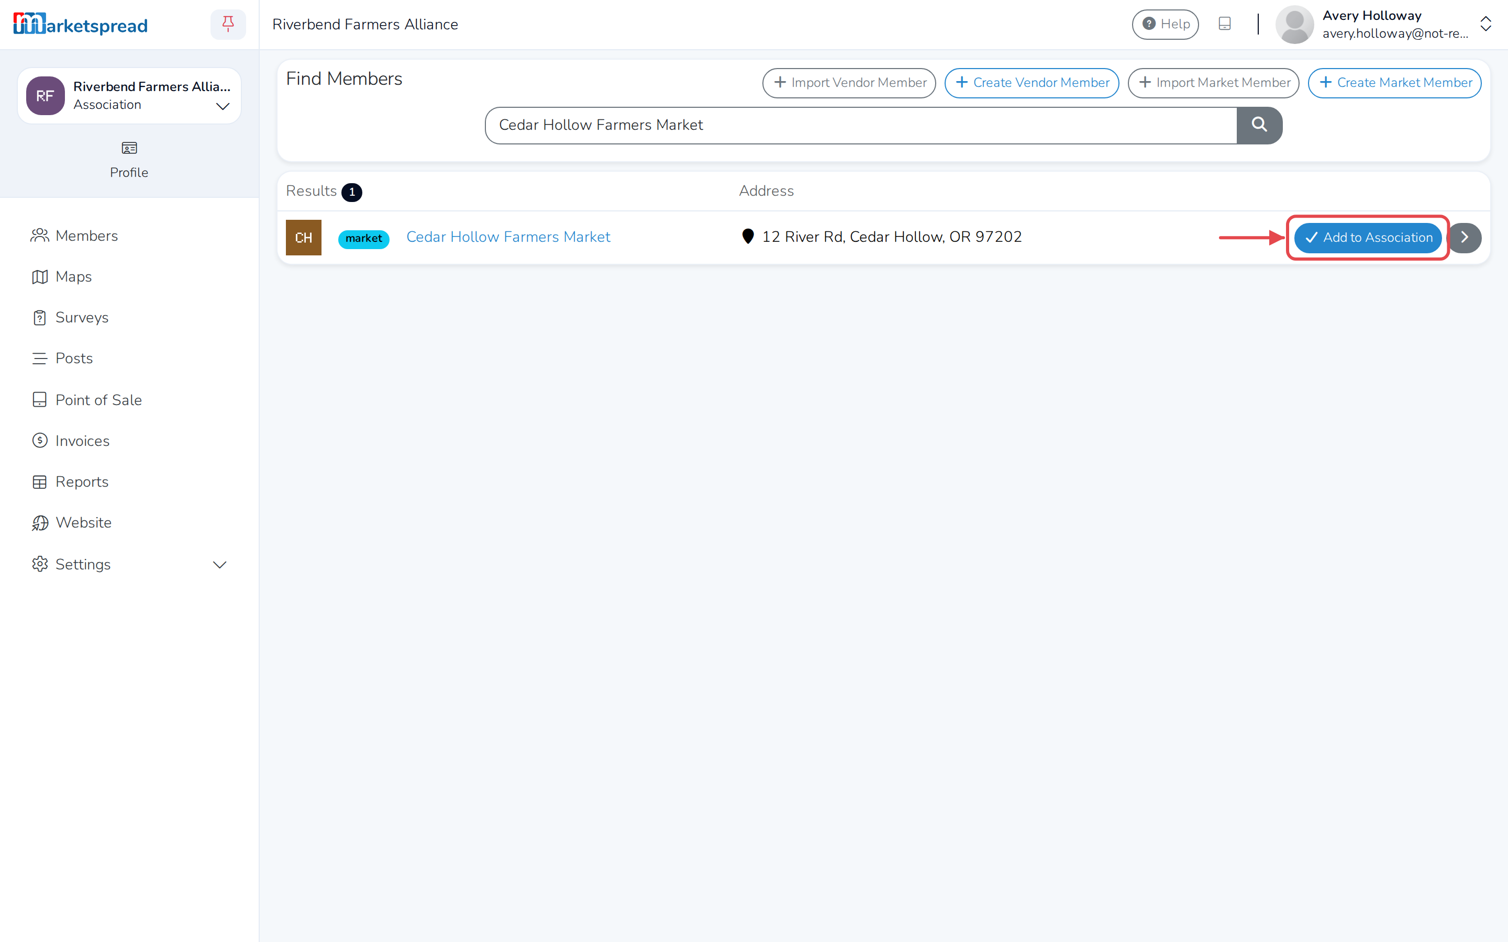Toggle the sidebar pin icon
This screenshot has height=942, width=1508.
[228, 24]
